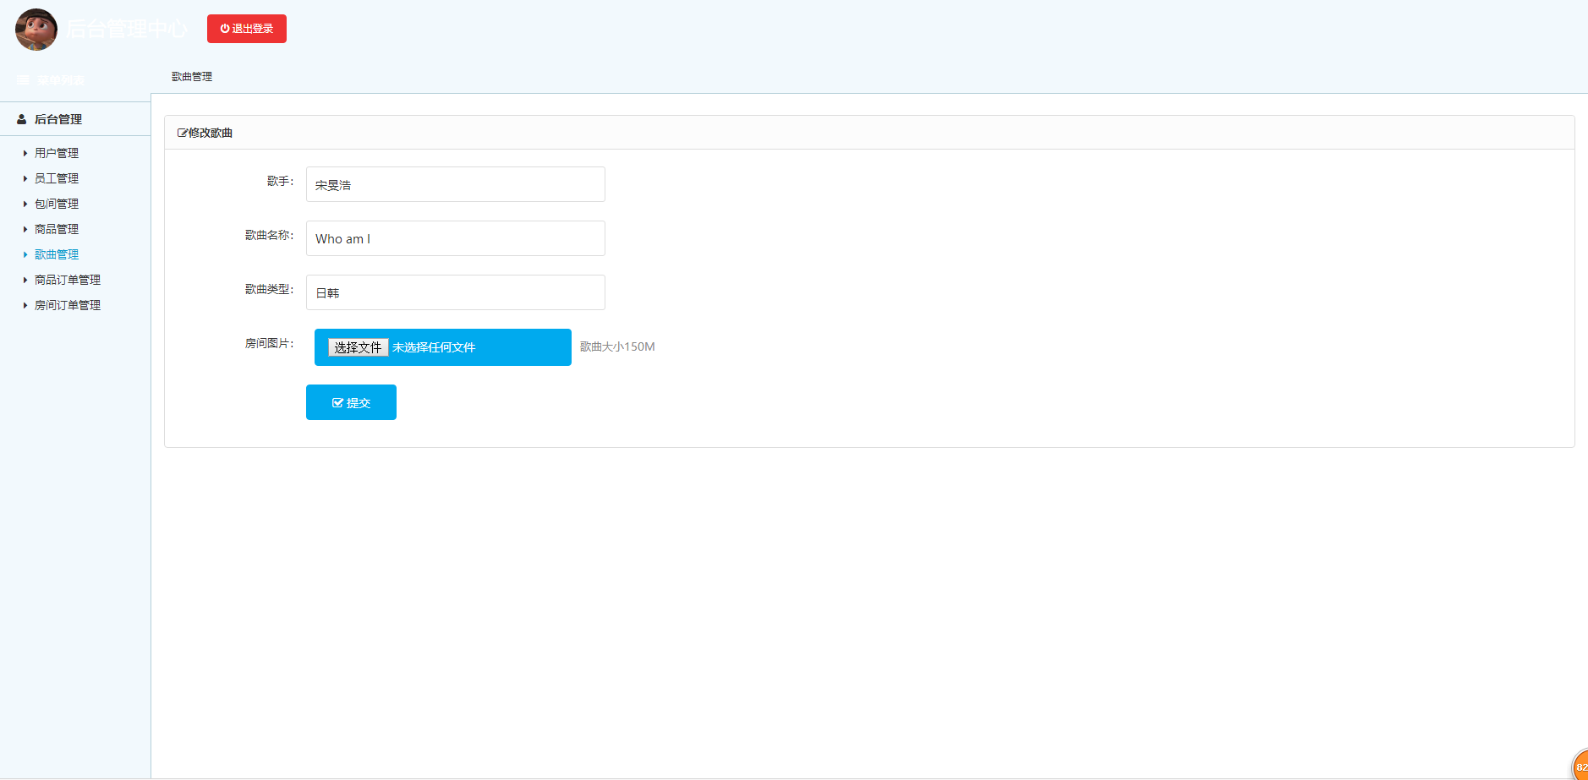
Task: Open 房间订单管理 in sidebar
Action: (x=68, y=305)
